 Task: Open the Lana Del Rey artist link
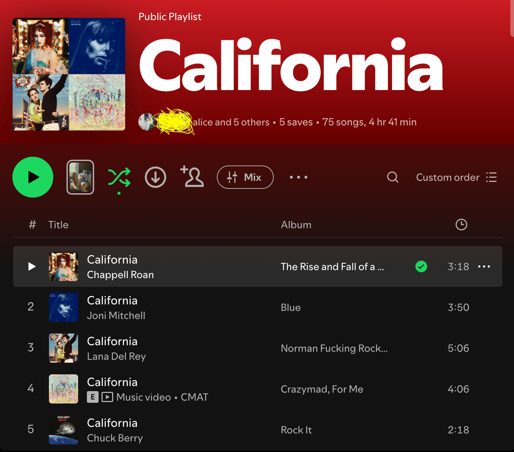pyautogui.click(x=116, y=356)
